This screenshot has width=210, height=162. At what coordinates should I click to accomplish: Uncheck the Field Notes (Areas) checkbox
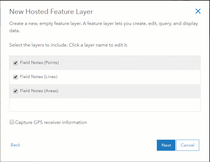(x=15, y=91)
